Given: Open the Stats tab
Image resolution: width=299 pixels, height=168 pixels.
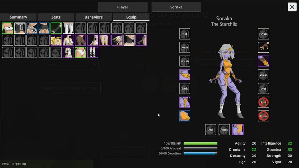Looking at the screenshot, I should [56, 17].
